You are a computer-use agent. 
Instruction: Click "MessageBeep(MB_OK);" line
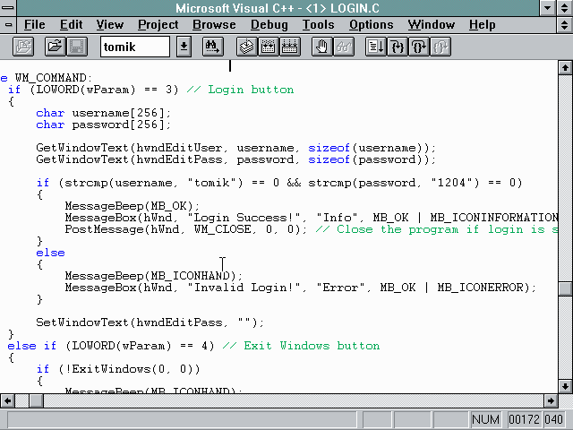pyautogui.click(x=133, y=206)
